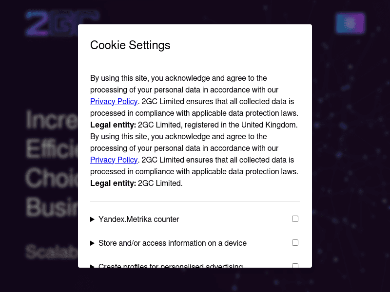The width and height of the screenshot is (390, 292).
Task: Expand Store and/or access information triangle
Action: coord(93,243)
